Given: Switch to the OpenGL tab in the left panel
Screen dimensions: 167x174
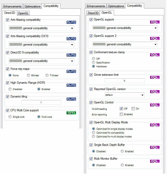Looking at the screenshot, I should coord(23,13).
